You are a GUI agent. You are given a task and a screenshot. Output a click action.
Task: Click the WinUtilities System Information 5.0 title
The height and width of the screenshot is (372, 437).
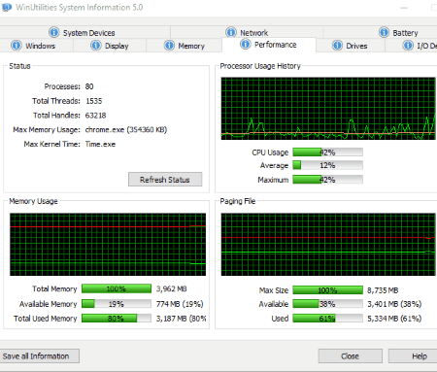point(80,7)
